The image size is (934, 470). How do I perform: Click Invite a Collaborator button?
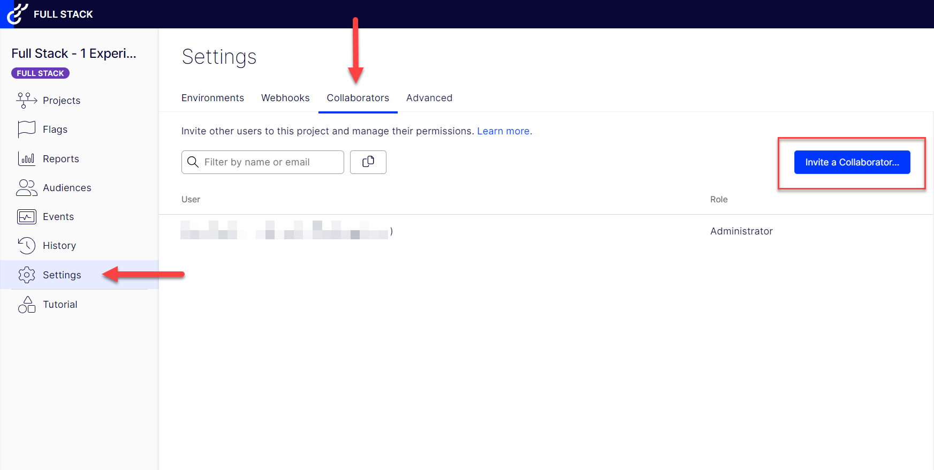(x=852, y=162)
